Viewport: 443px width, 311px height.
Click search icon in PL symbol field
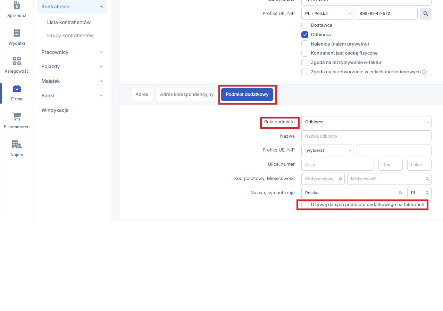tap(427, 193)
